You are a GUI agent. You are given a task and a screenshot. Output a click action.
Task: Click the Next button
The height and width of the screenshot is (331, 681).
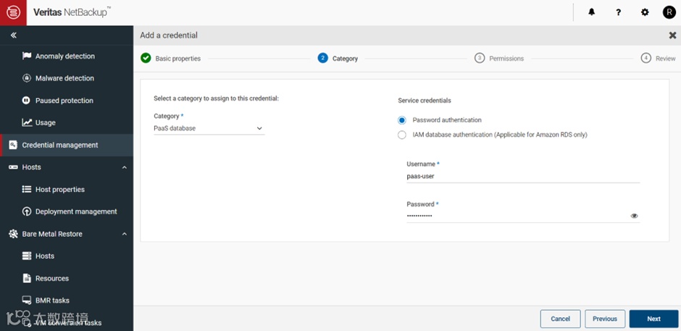coord(653,319)
